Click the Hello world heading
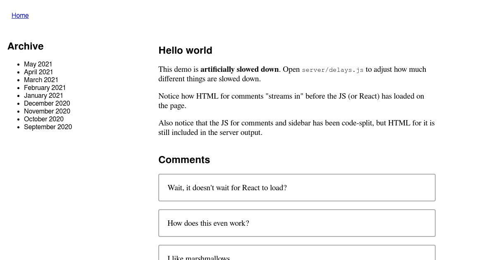This screenshot has height=260, width=496. point(185,50)
